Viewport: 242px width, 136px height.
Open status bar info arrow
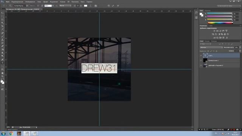[x=36, y=127]
